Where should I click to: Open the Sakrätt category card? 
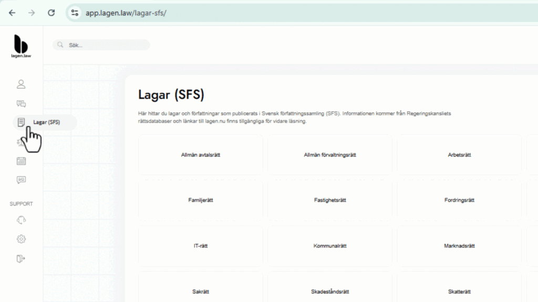(201, 288)
